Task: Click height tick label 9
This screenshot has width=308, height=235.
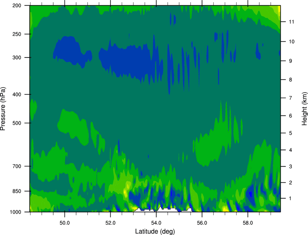Action: [291, 61]
